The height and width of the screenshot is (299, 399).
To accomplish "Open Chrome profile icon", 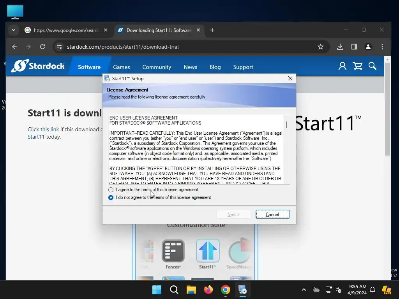I will pyautogui.click(x=368, y=47).
